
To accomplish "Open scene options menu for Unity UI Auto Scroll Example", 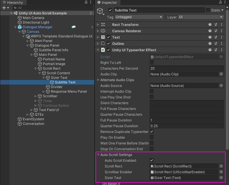I will (91, 13).
